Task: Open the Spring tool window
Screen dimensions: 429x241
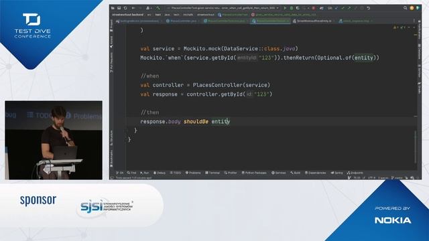Action: coord(336,173)
